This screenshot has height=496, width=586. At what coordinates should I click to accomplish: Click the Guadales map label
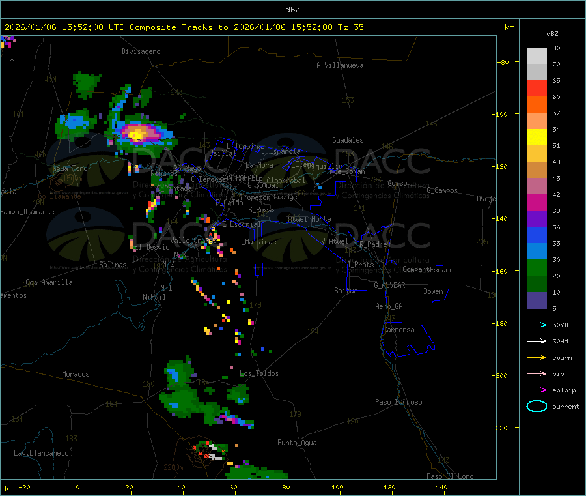point(348,140)
